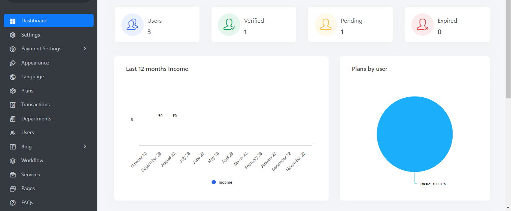
Task: Expand the Blog submenu chevron
Action: pyautogui.click(x=85, y=147)
